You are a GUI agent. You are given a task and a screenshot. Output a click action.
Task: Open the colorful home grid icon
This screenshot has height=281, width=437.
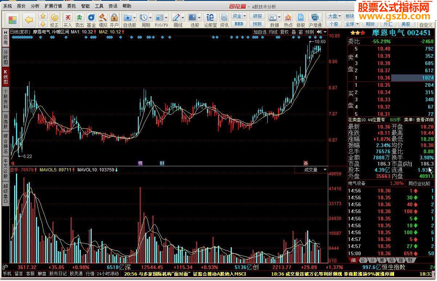click(13, 20)
